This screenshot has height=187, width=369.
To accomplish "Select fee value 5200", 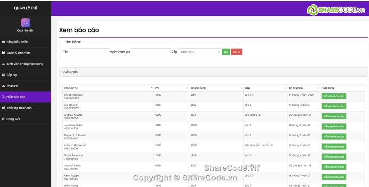I will (x=158, y=115).
